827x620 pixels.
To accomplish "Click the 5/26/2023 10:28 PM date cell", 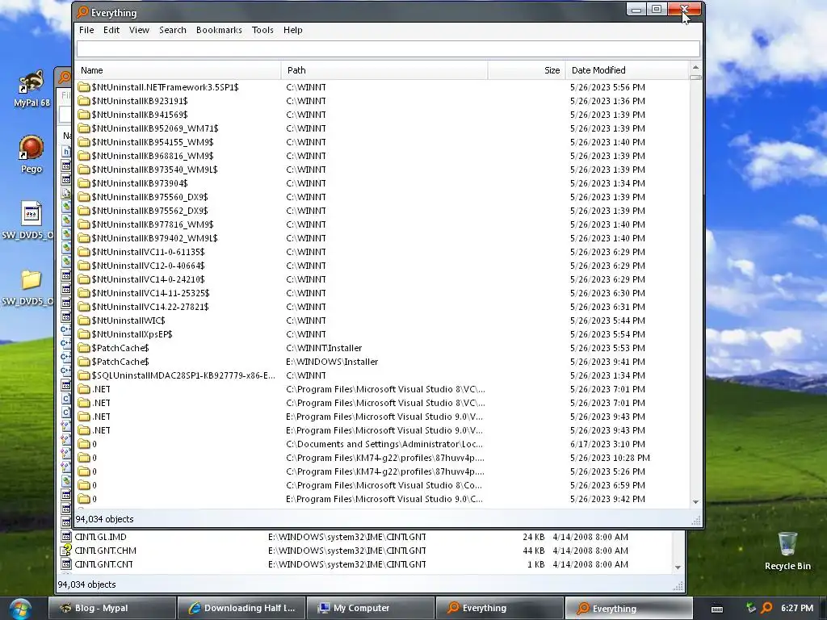I will [x=610, y=458].
